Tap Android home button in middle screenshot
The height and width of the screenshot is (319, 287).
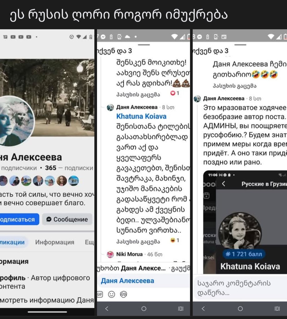pos(144,309)
